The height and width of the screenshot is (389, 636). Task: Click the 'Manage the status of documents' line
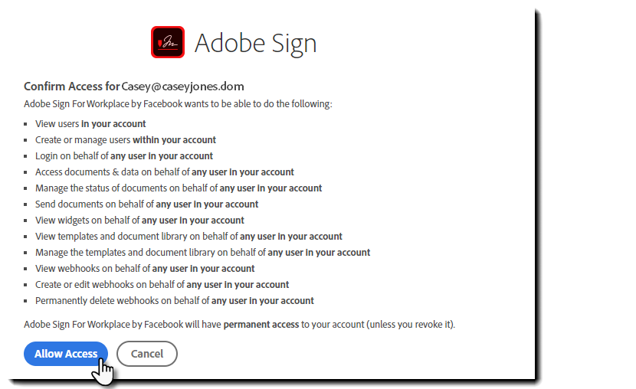point(179,188)
